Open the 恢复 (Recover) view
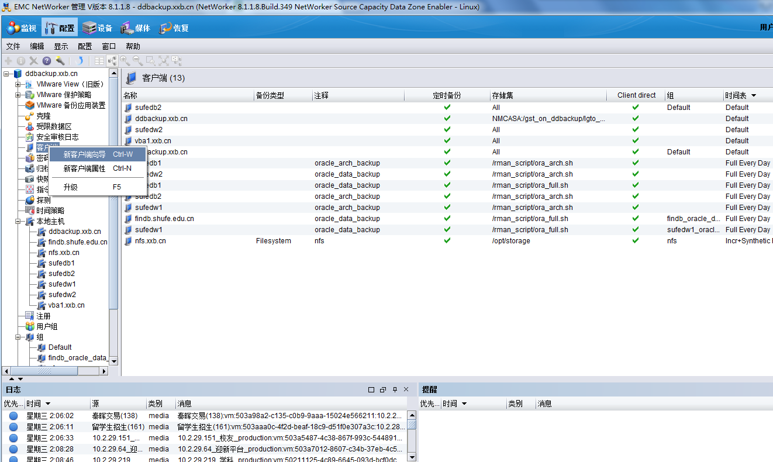Screen dimensions: 773x462 (x=174, y=28)
